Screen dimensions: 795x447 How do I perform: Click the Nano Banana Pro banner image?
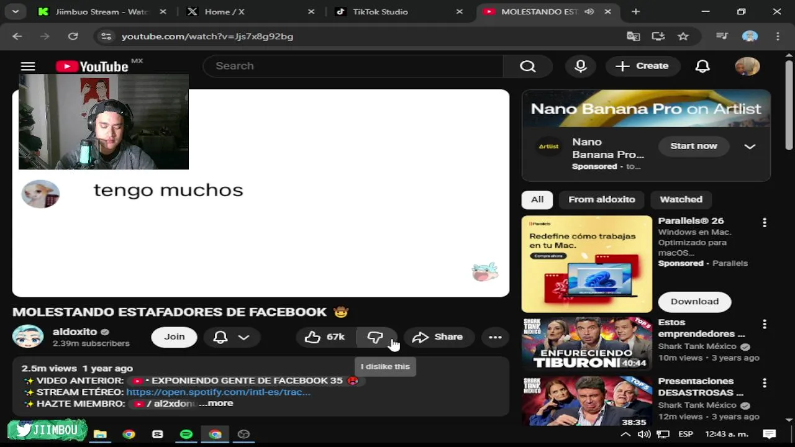[646, 109]
